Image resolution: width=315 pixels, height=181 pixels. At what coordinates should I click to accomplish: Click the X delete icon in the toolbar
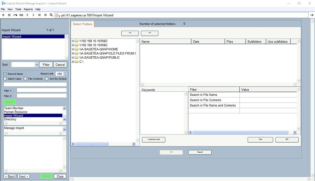tap(9, 15)
